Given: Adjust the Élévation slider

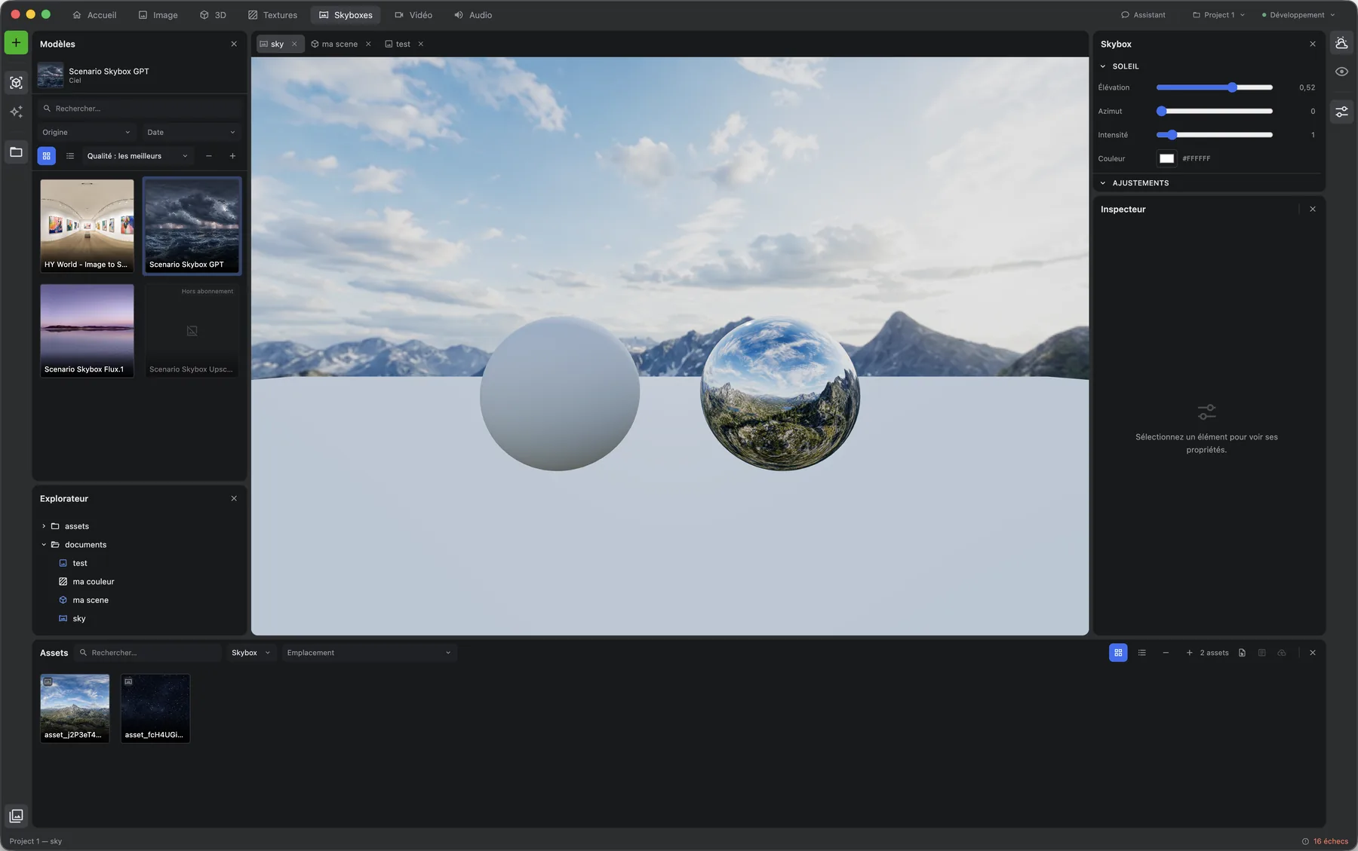Looking at the screenshot, I should click(1214, 88).
